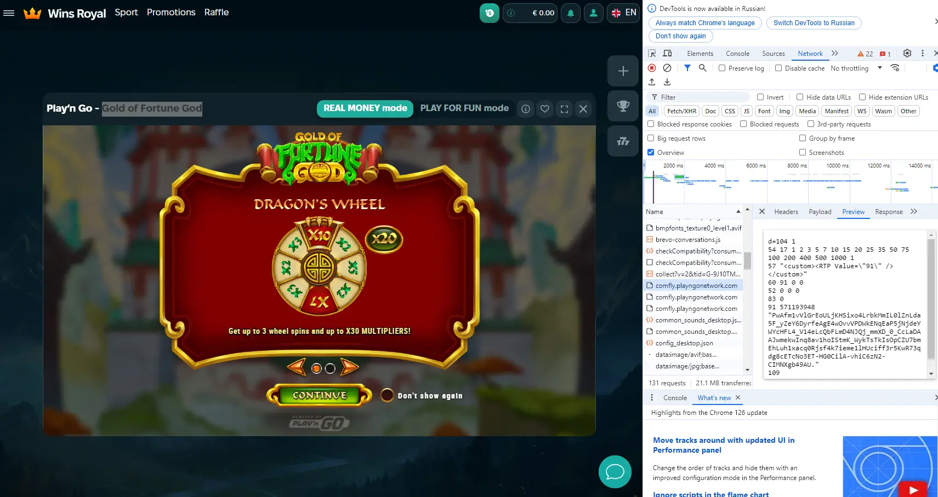938x497 pixels.
Task: Click the plus icon beside the game
Action: tap(623, 71)
